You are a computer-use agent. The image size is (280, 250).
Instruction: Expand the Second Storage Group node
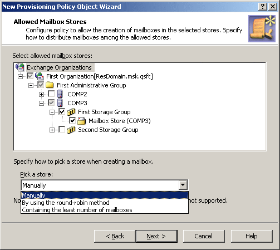tap(52, 130)
